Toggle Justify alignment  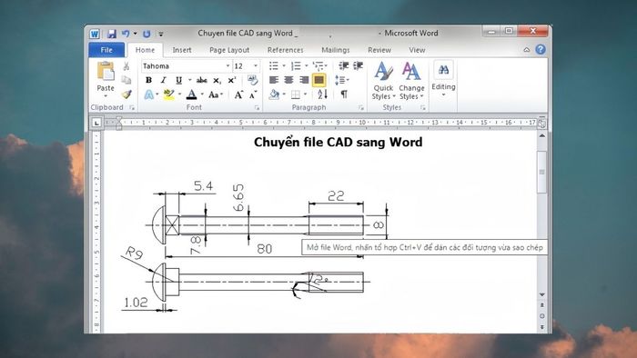pyautogui.click(x=318, y=80)
